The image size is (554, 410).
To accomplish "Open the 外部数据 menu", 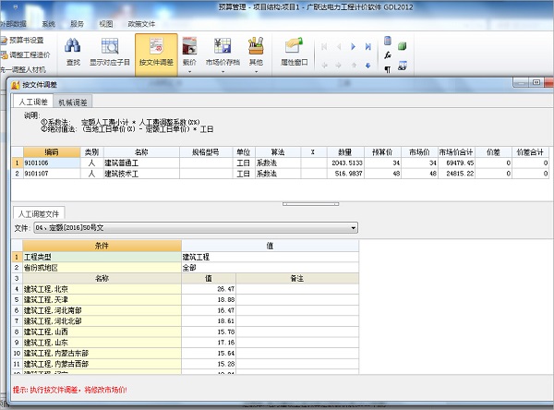I will click(x=13, y=24).
